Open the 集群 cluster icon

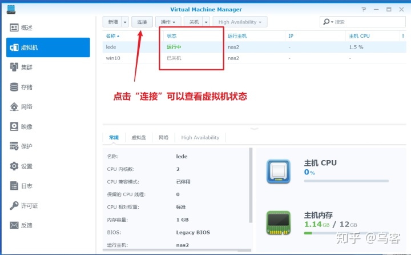[14, 67]
